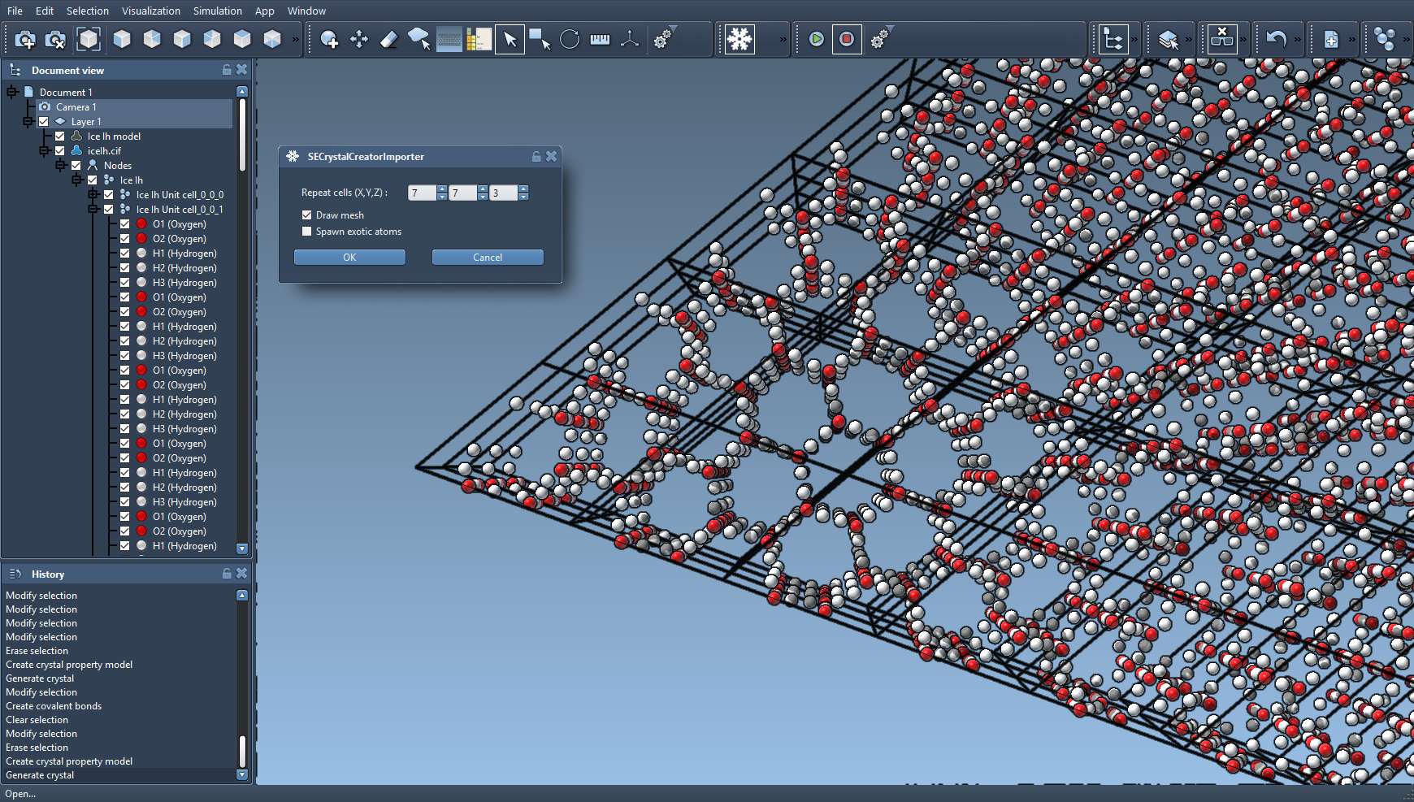
Task: Stop simulation with red stop button
Action: pos(847,39)
